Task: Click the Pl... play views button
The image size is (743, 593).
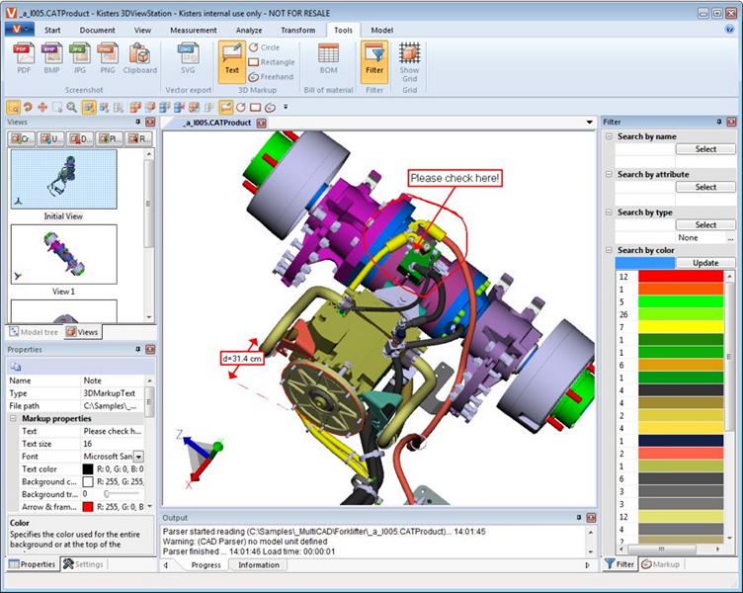Action: pyautogui.click(x=109, y=139)
